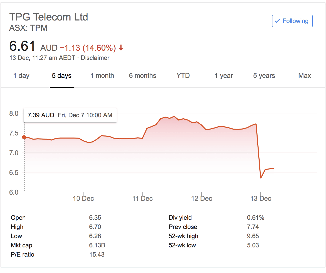Click the Prev close value 7.74
Viewport: 326px width, 273px height.
pos(253,227)
